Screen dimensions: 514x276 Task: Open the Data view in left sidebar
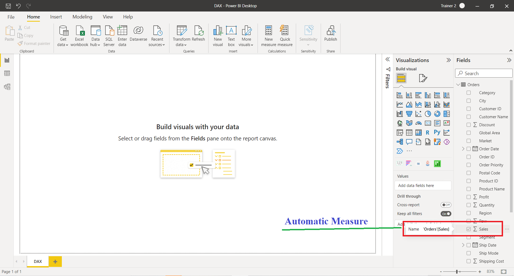(x=7, y=73)
